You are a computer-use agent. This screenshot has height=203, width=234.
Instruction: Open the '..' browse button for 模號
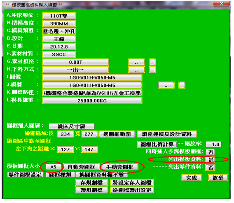pyautogui.click(x=166, y=85)
